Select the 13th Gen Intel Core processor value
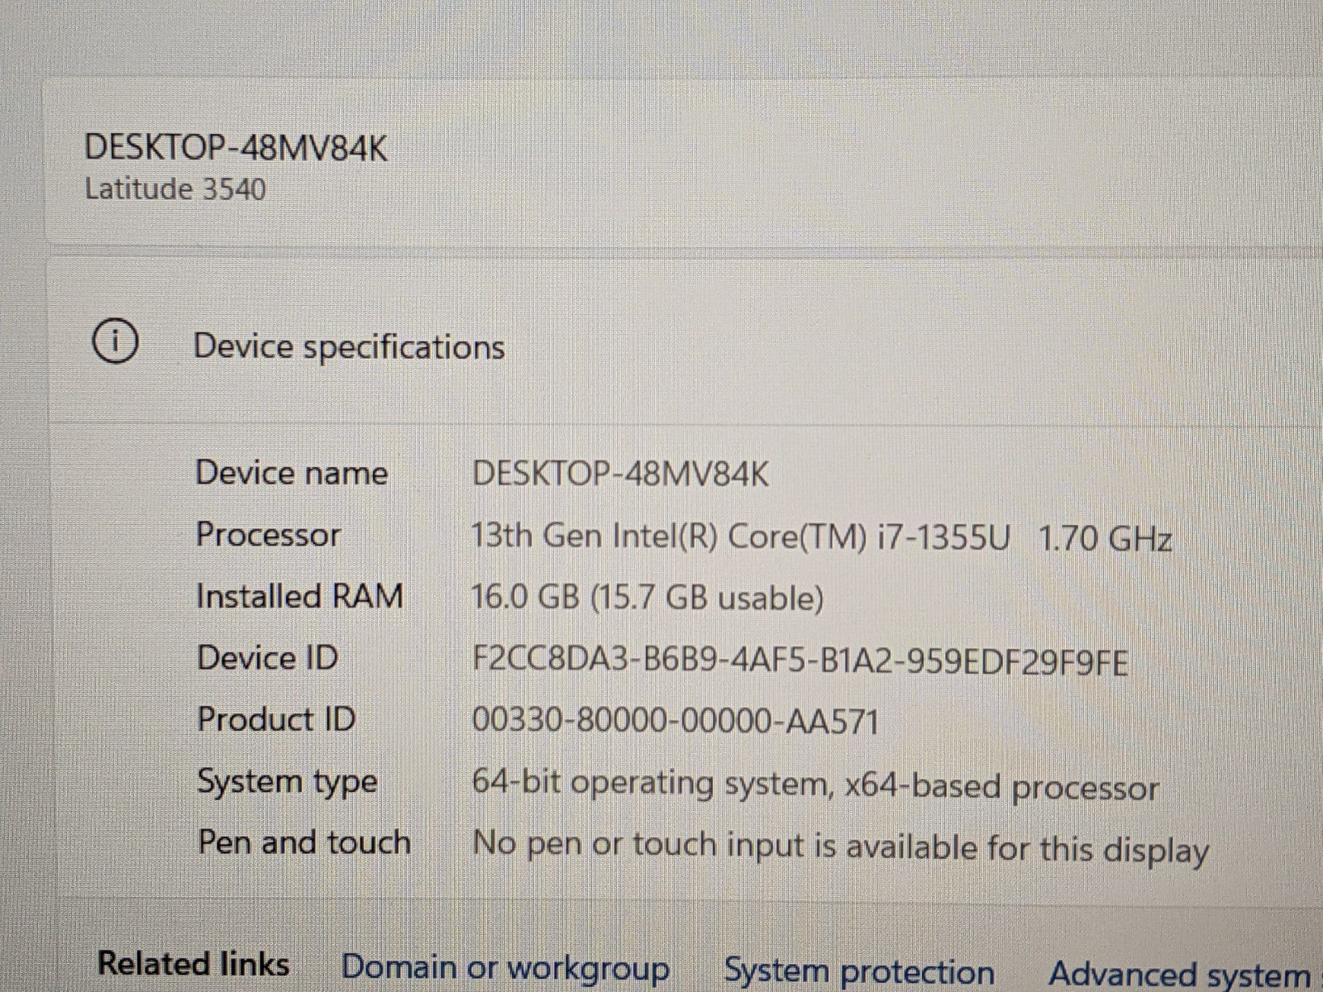Viewport: 1323px width, 992px height. (x=820, y=538)
